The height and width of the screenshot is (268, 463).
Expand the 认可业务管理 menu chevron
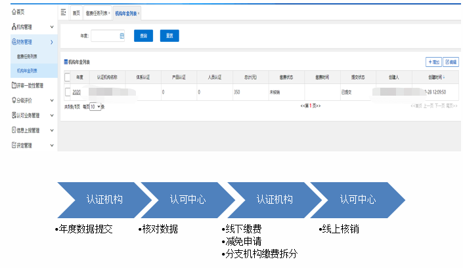coord(52,115)
